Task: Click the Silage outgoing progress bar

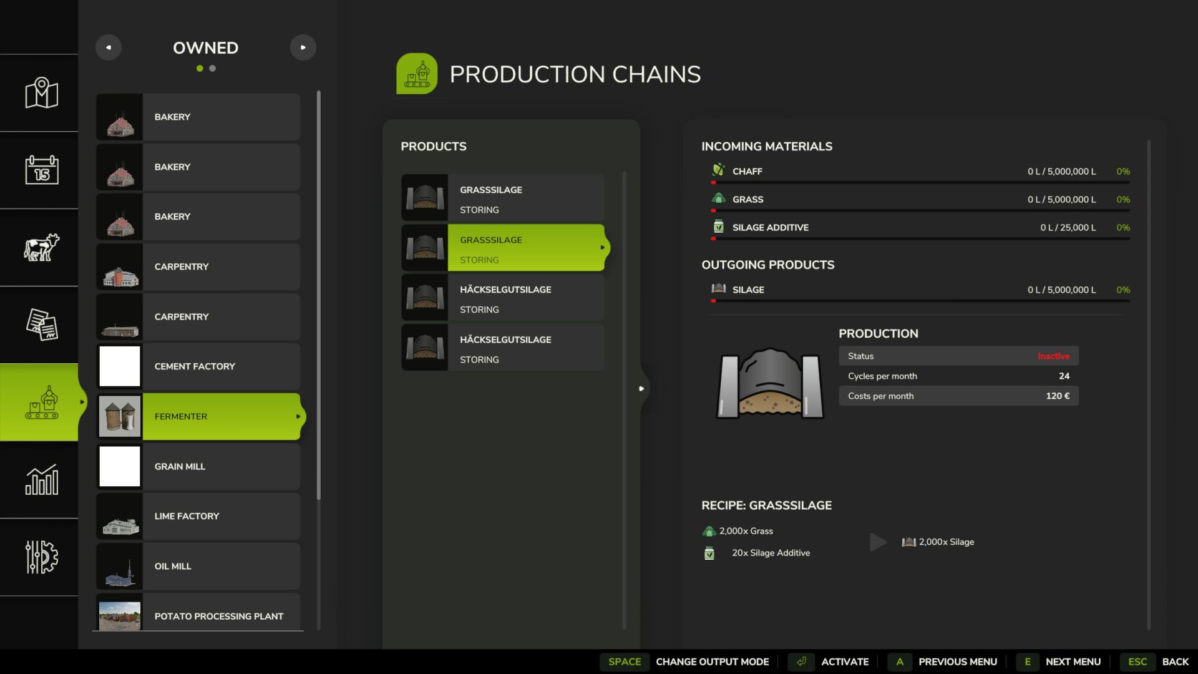Action: [x=920, y=301]
